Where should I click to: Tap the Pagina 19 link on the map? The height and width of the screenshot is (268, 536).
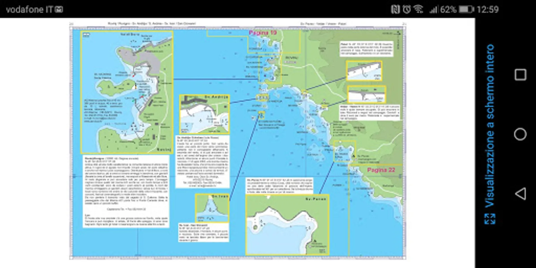(263, 33)
